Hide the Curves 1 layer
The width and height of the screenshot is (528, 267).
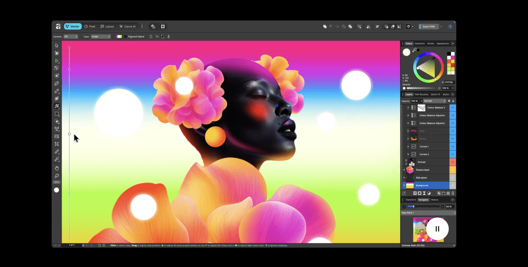pos(452,146)
